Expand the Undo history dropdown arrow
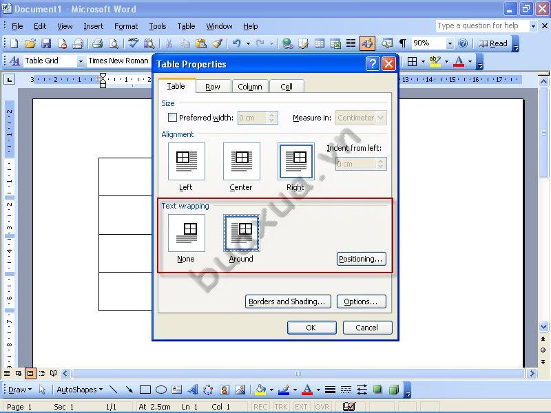The image size is (551, 413). 248,43
